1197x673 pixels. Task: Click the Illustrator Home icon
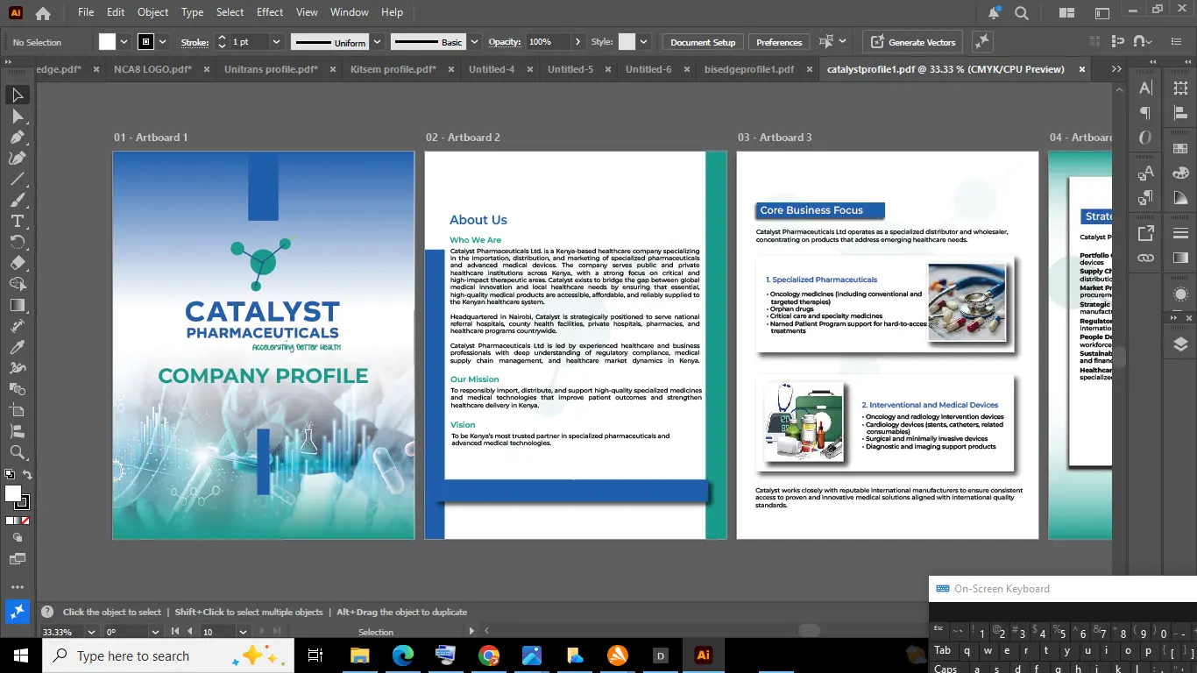pos(43,13)
